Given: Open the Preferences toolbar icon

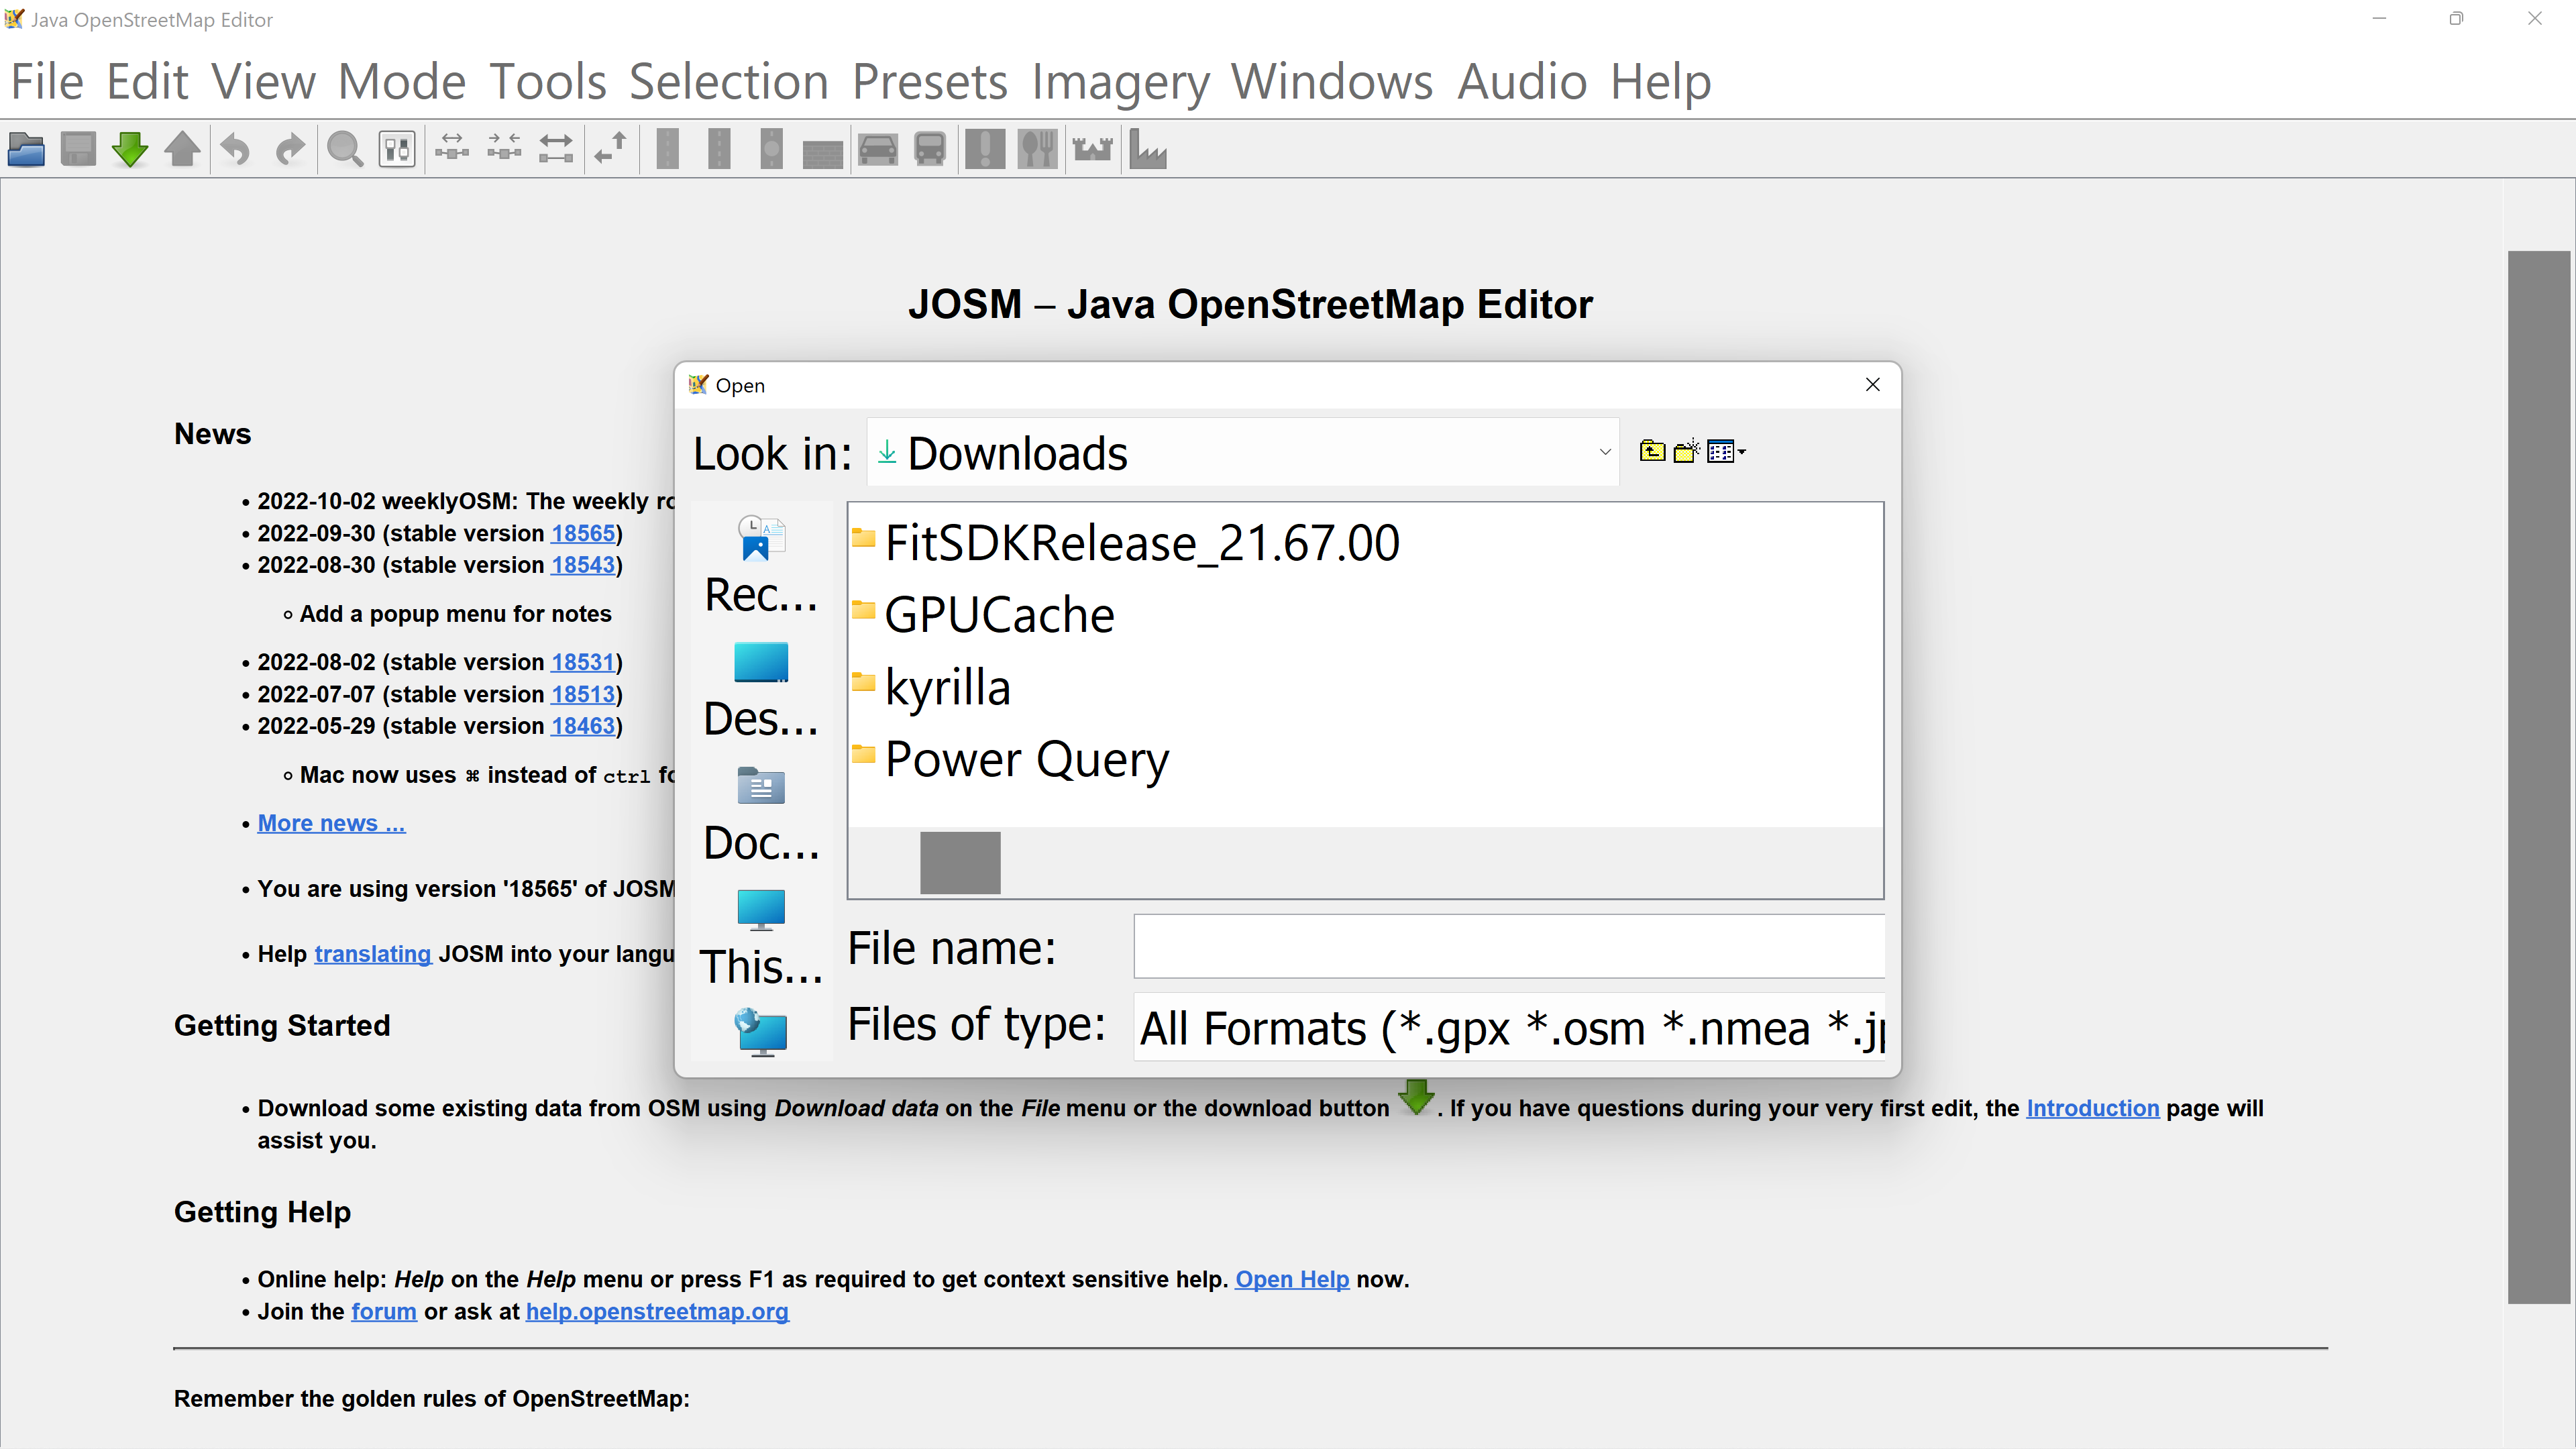Looking at the screenshot, I should tap(397, 150).
